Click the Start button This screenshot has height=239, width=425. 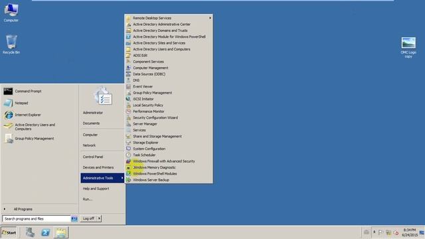point(9,232)
